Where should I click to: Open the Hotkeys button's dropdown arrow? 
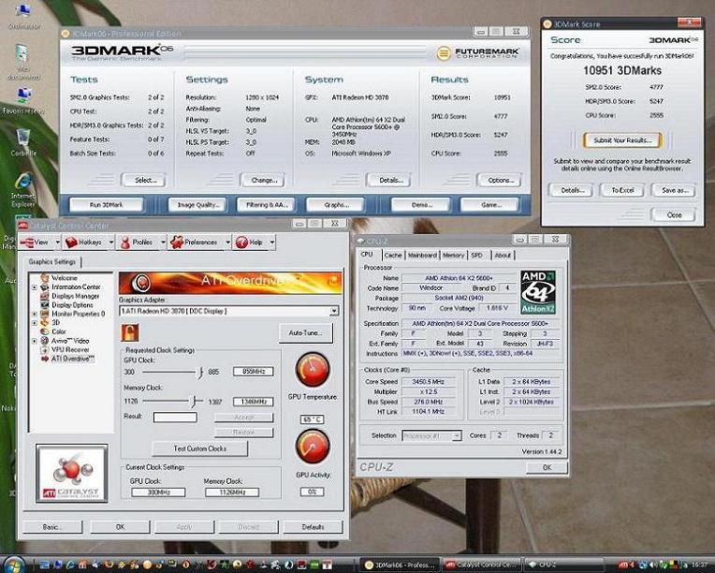[110, 242]
